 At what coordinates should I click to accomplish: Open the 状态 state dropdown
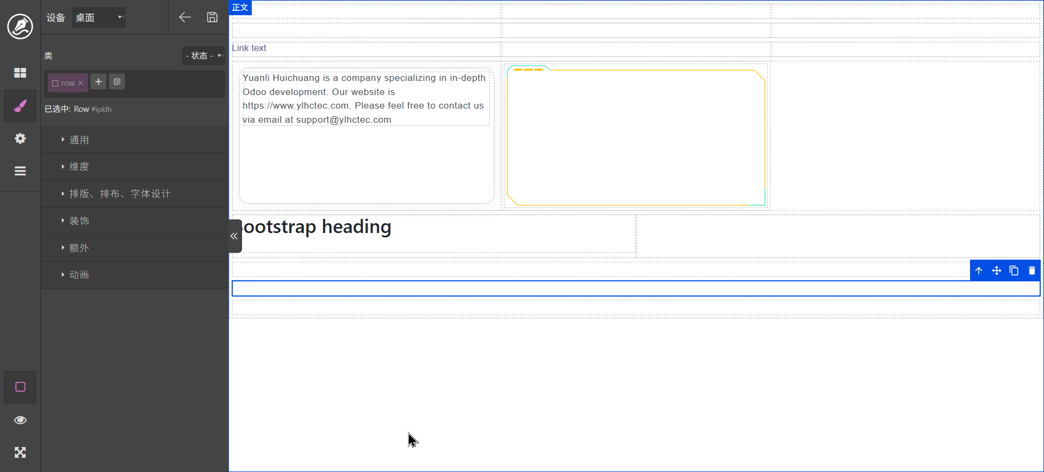(203, 56)
